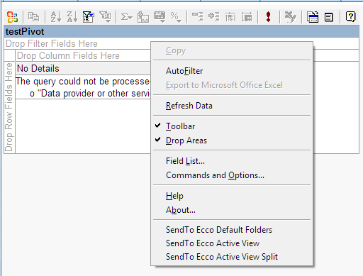363x276 pixels.
Task: Click the grayed Copy menu entry
Action: (x=232, y=50)
